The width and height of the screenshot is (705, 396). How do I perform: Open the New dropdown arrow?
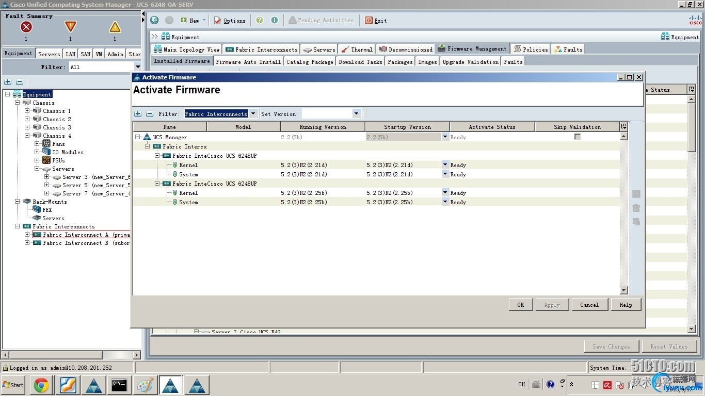pyautogui.click(x=204, y=20)
